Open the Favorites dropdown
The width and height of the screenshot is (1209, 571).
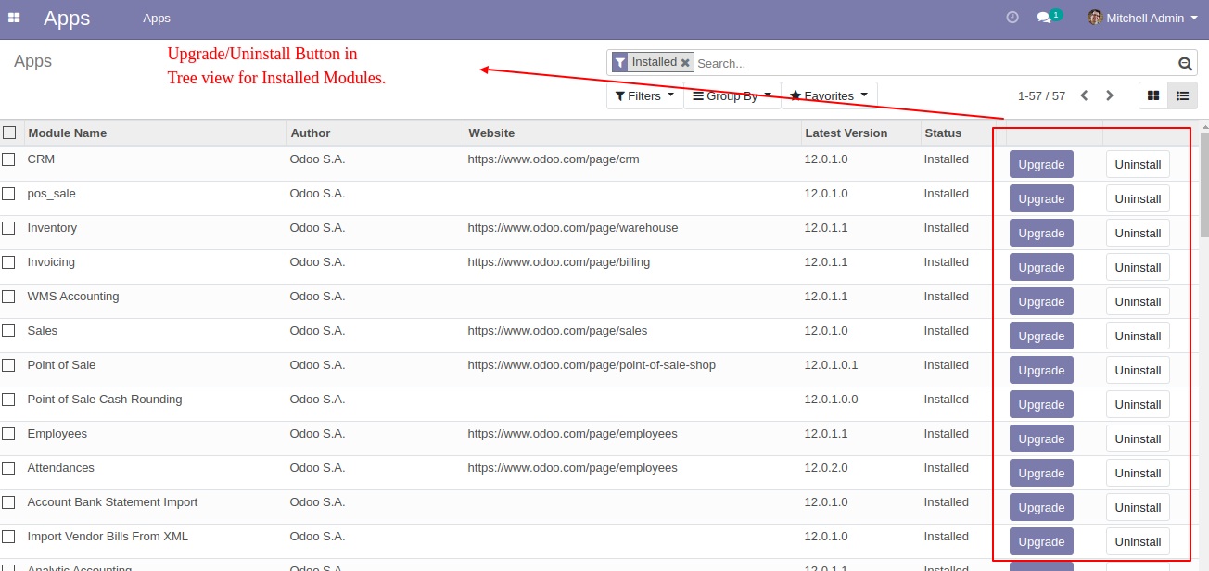pyautogui.click(x=829, y=95)
